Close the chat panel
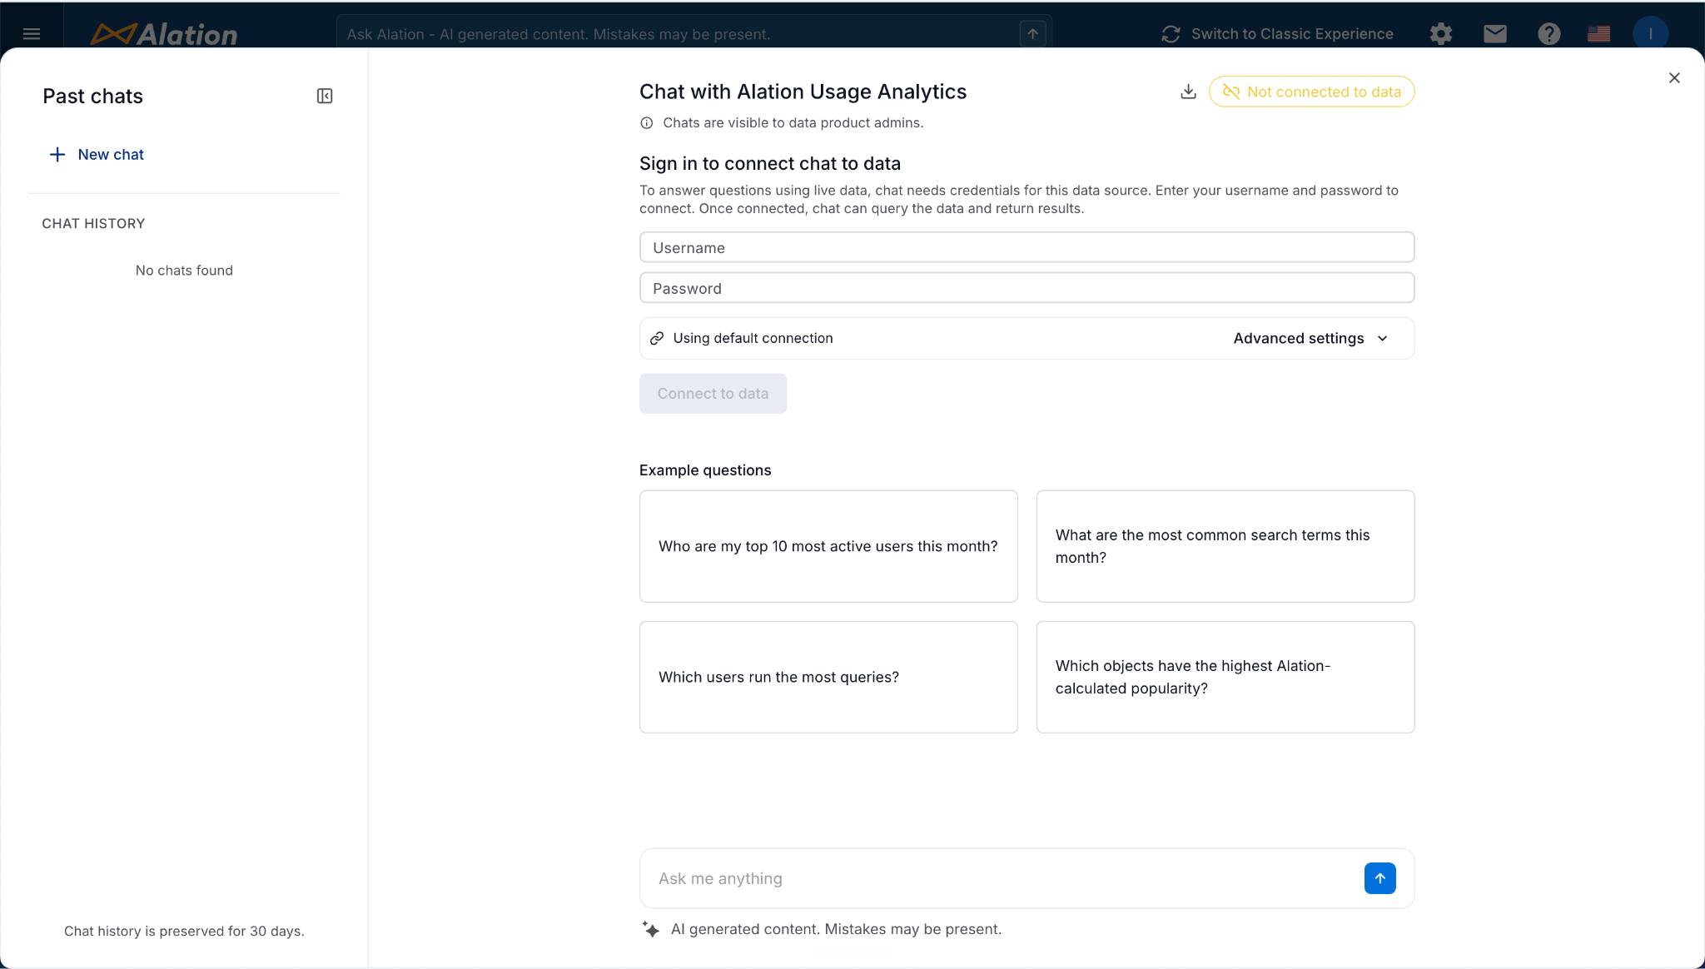The height and width of the screenshot is (969, 1705). click(1674, 77)
